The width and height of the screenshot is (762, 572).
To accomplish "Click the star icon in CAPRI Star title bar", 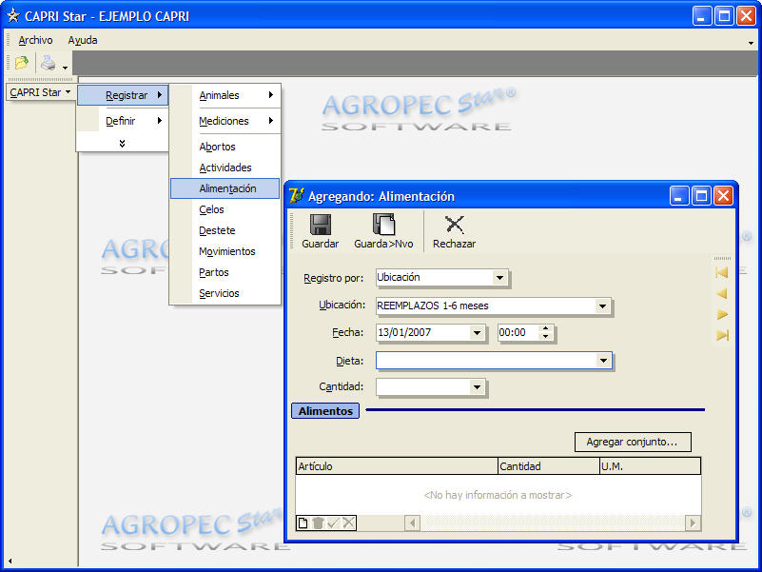I will point(13,16).
